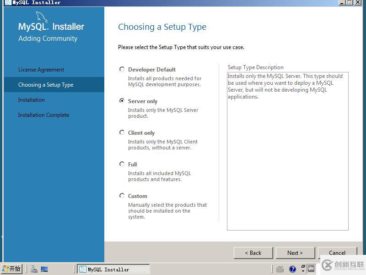Minimize the MySQL Installer window
This screenshot has width=366, height=275.
(342, 3)
